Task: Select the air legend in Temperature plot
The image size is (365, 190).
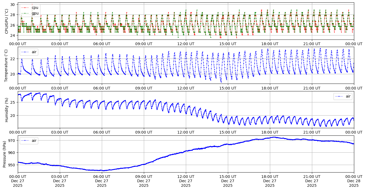Action: (29, 52)
